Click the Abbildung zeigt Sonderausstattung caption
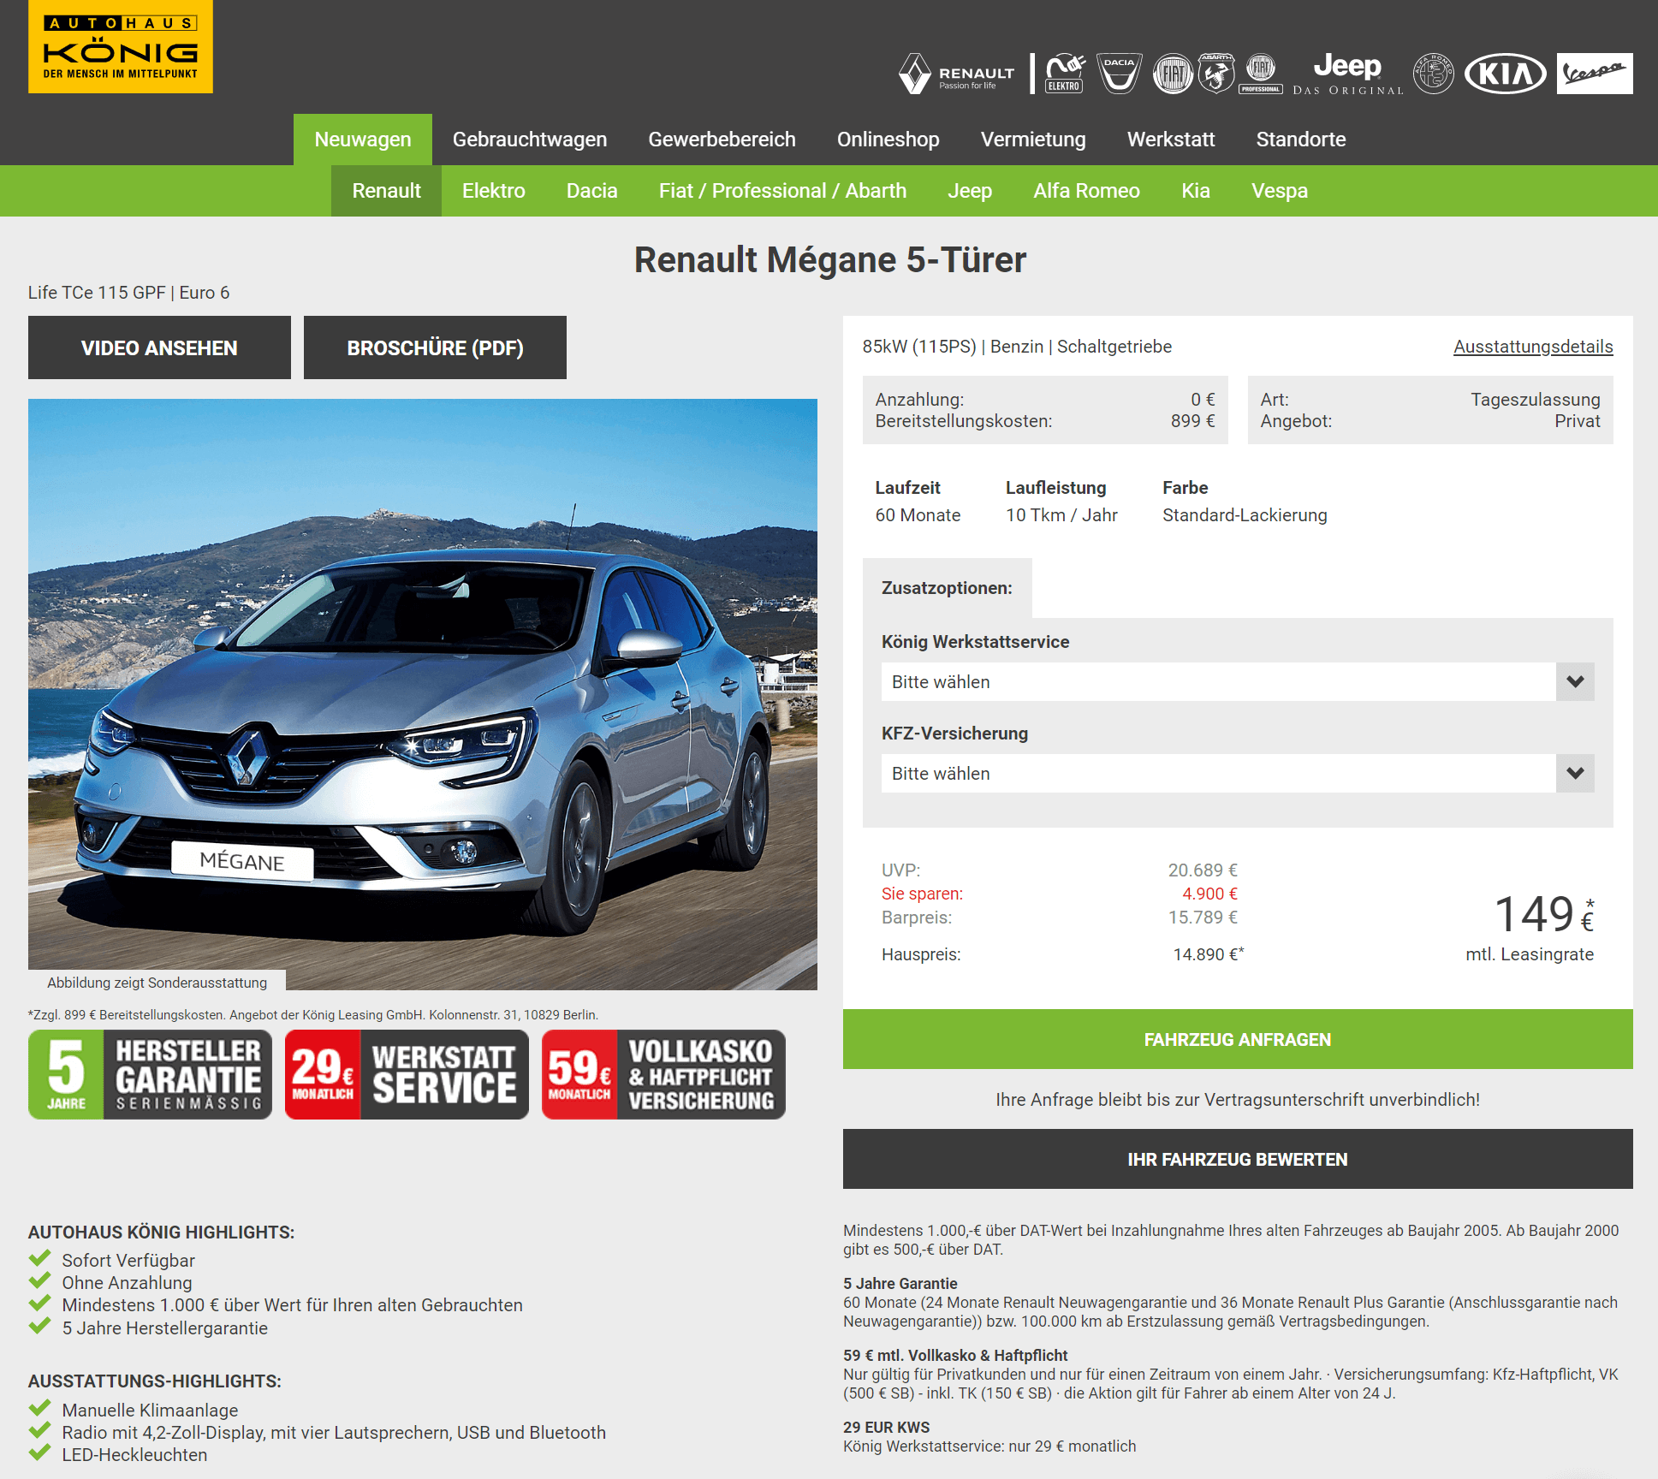 point(157,983)
